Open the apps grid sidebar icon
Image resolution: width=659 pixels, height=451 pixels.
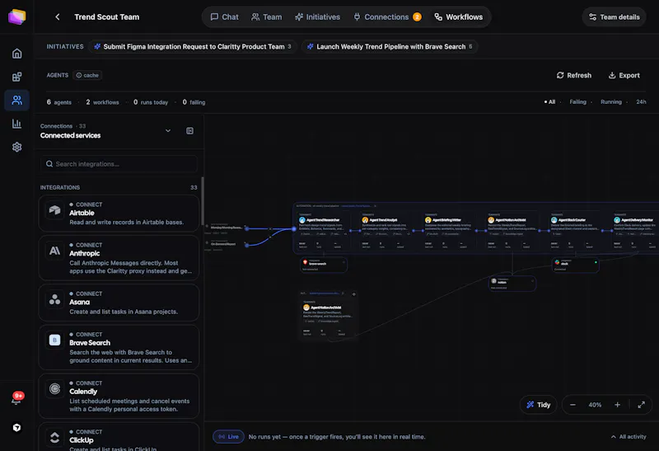[x=16, y=77]
